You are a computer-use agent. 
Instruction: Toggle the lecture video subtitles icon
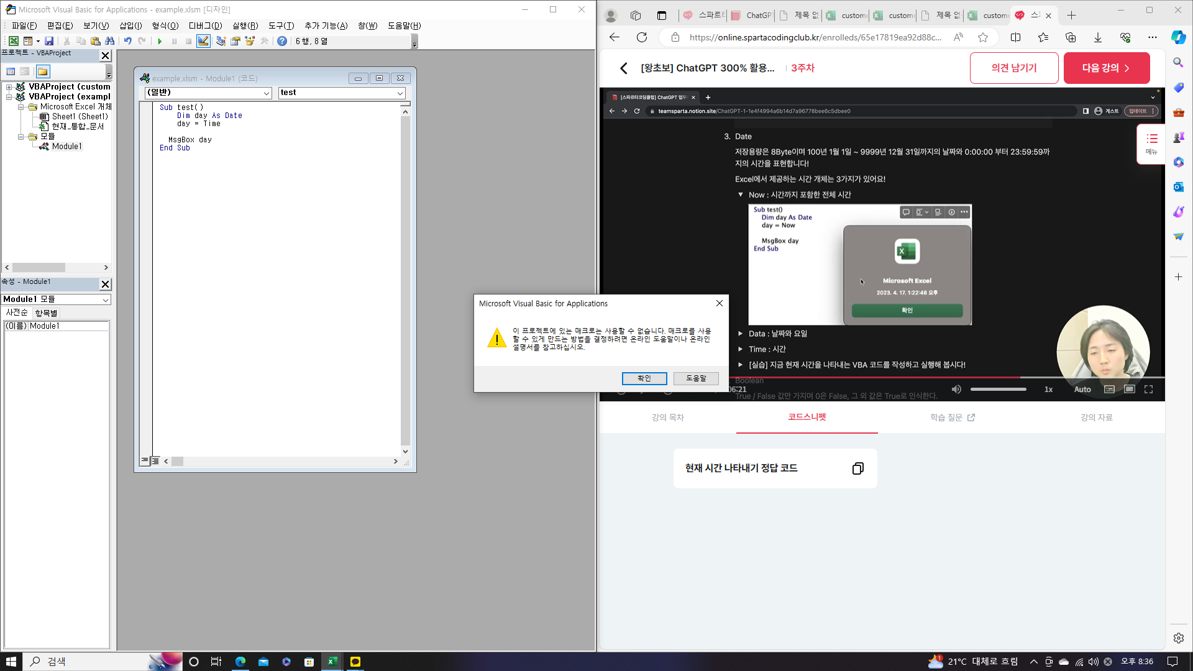pos(1109,390)
